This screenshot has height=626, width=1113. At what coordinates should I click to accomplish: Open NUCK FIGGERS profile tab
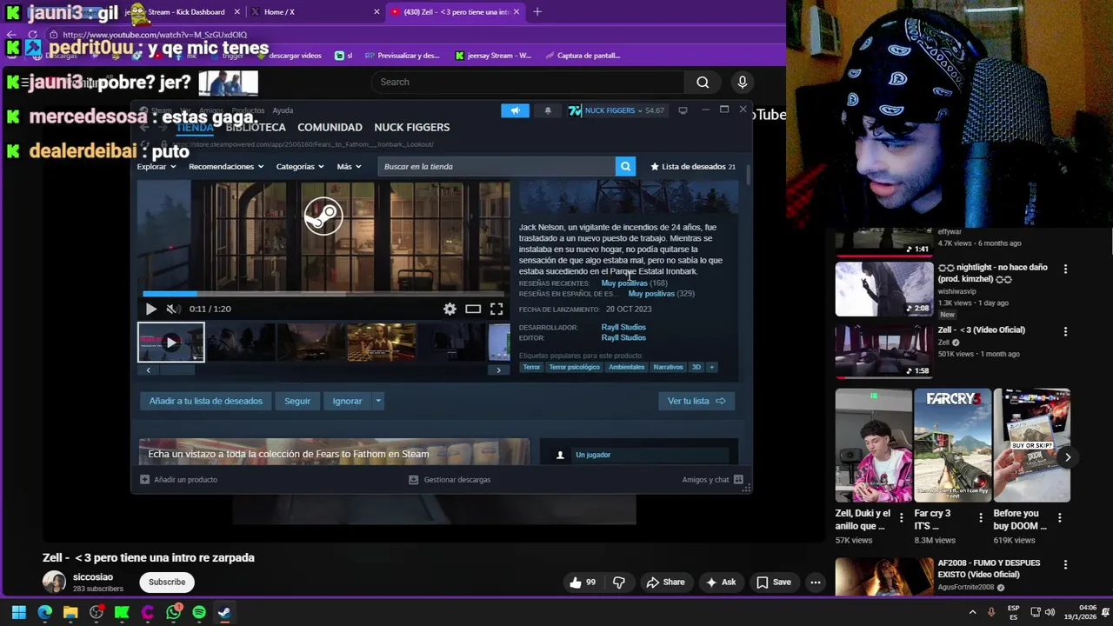tap(411, 127)
